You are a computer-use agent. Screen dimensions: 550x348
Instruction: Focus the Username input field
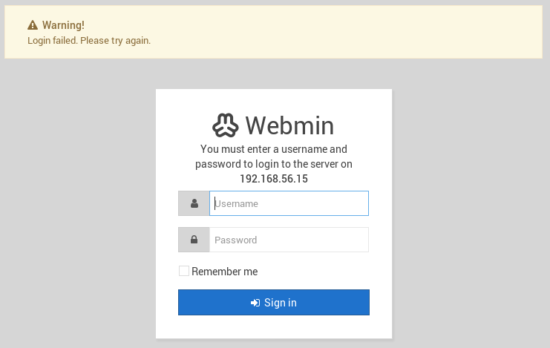(x=289, y=203)
